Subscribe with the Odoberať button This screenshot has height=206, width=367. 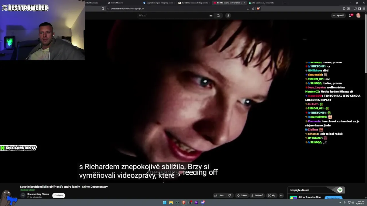[59, 195]
